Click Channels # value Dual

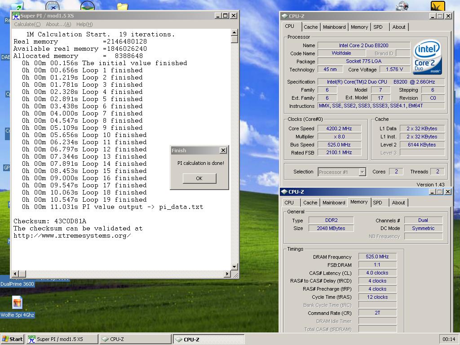coord(423,220)
